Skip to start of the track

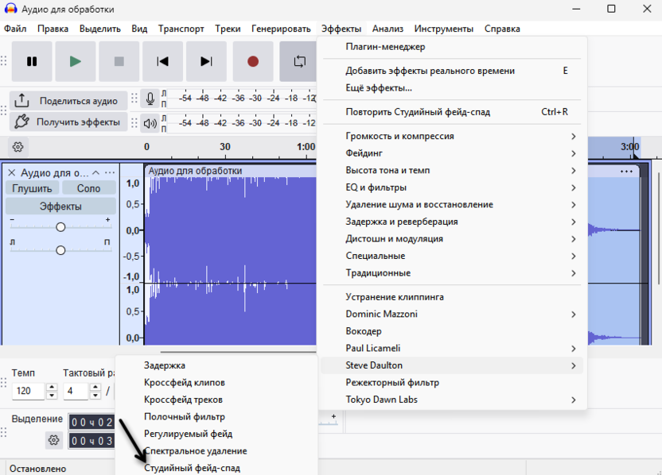163,61
